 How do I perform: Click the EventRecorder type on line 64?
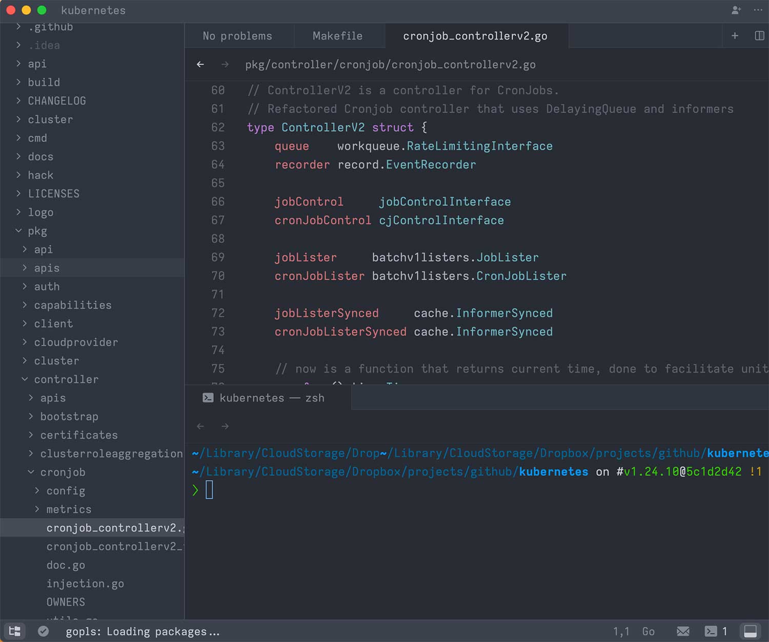coord(431,164)
